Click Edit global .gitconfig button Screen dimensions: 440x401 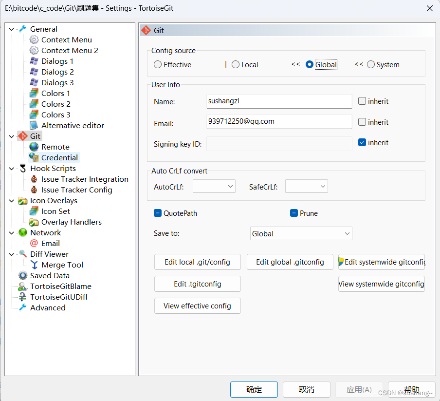pos(290,262)
